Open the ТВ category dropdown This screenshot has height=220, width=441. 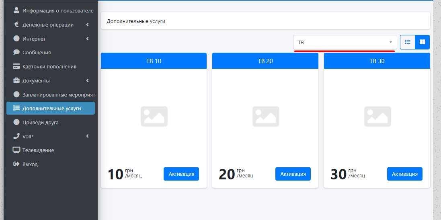(345, 42)
